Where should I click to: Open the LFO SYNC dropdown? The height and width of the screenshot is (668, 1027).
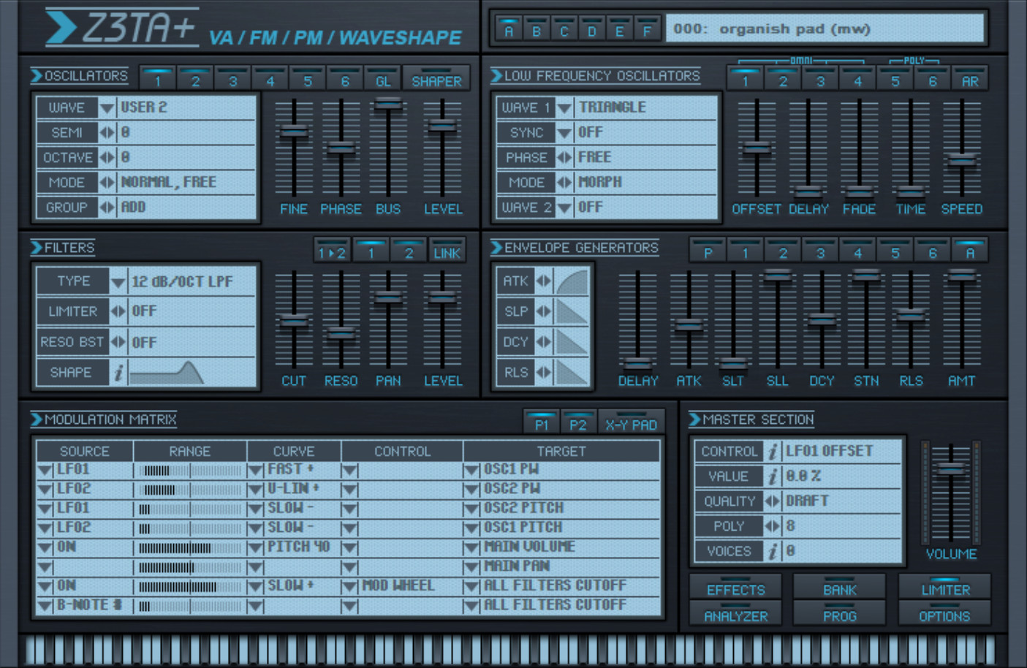(564, 133)
